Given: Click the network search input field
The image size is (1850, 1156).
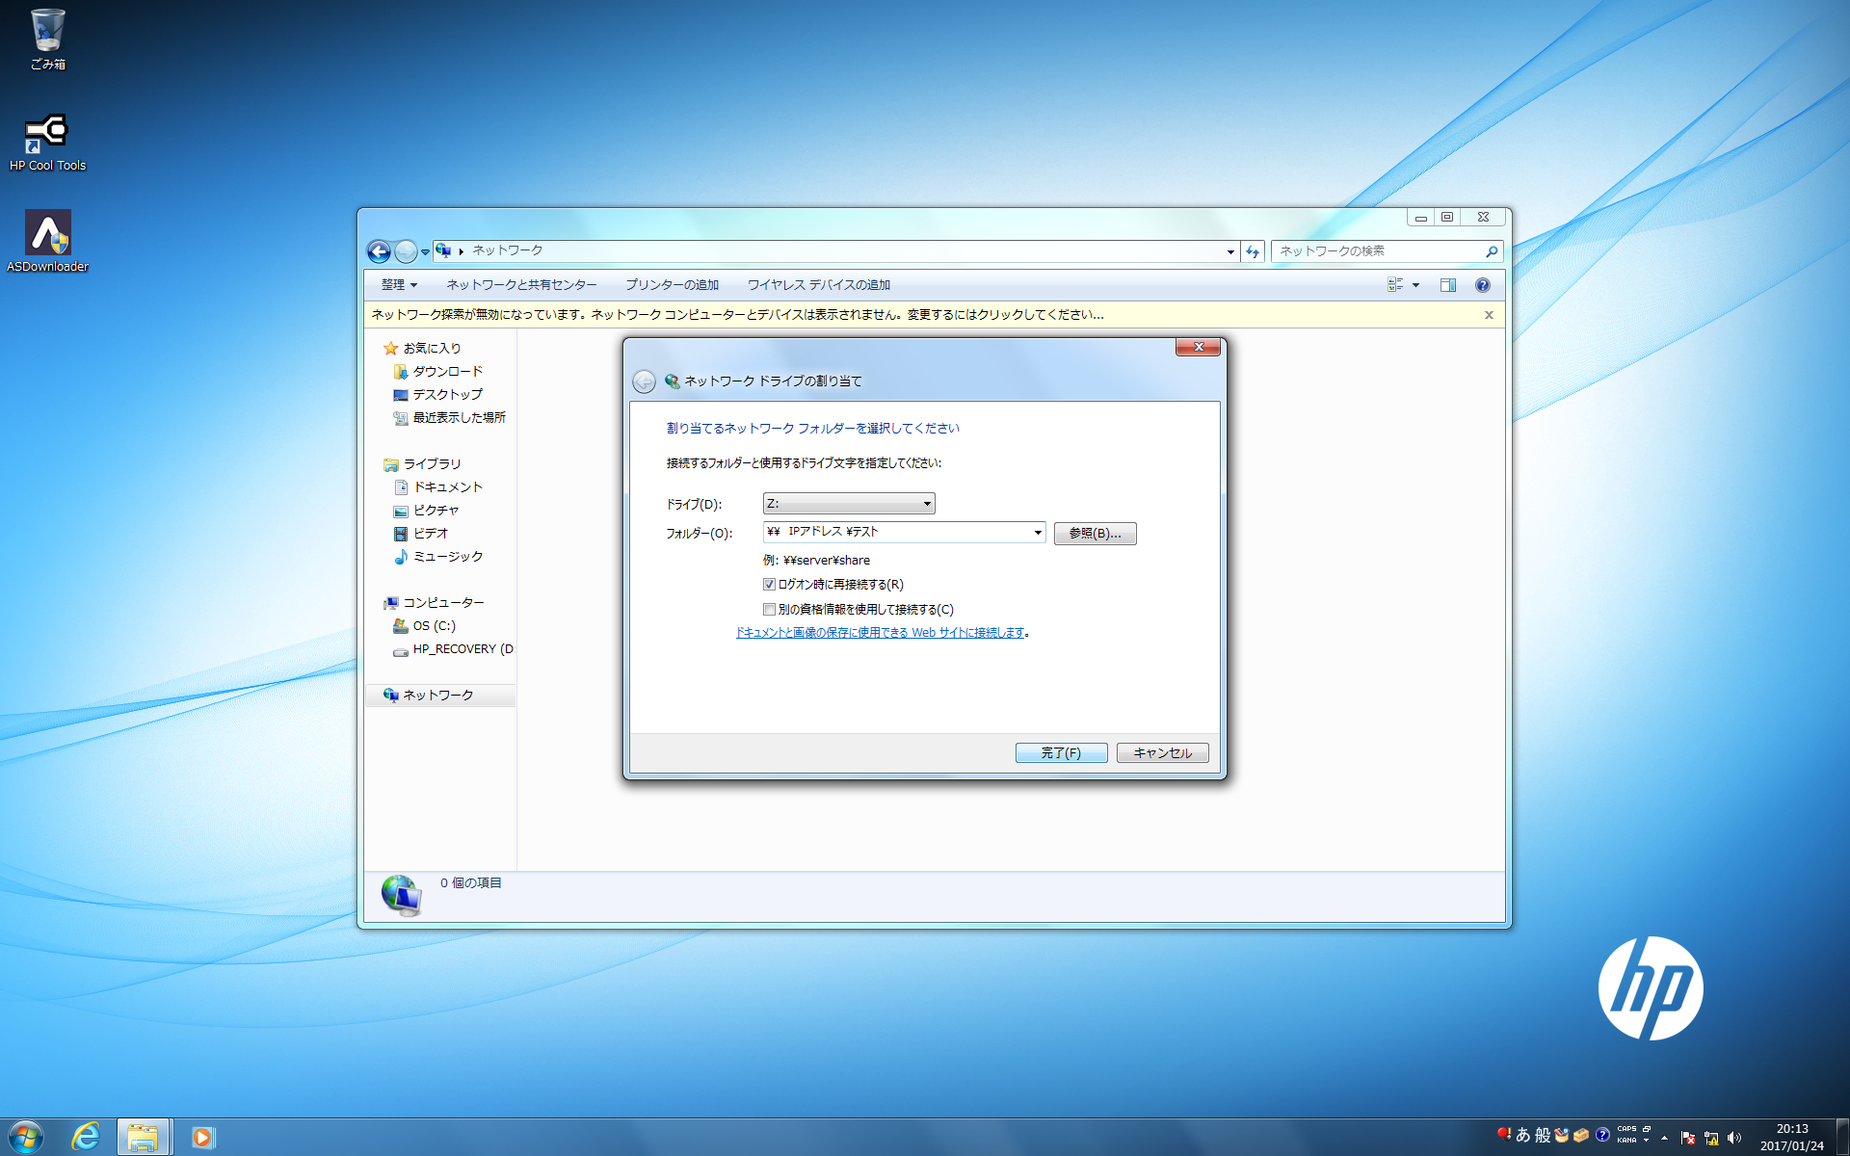Looking at the screenshot, I should pyautogui.click(x=1378, y=251).
